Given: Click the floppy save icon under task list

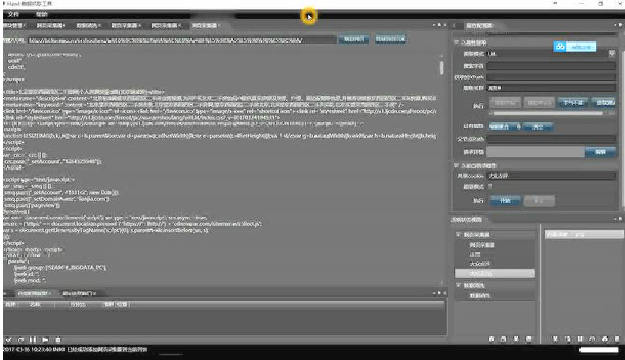Looking at the screenshot, I should tap(580, 339).
